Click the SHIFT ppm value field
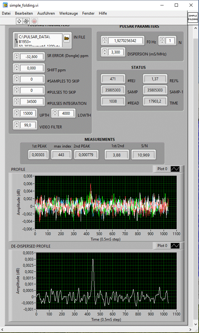 [32, 68]
